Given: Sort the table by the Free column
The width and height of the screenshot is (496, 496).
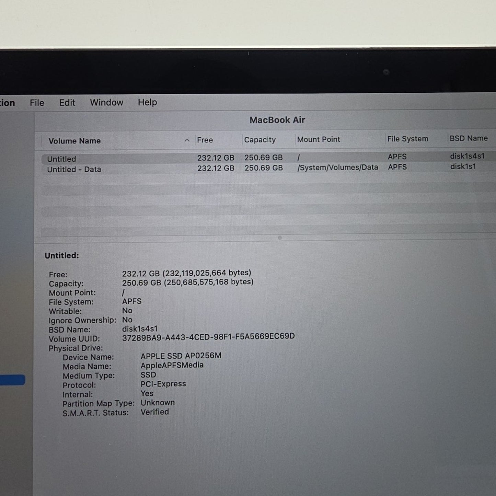Looking at the screenshot, I should (x=205, y=140).
